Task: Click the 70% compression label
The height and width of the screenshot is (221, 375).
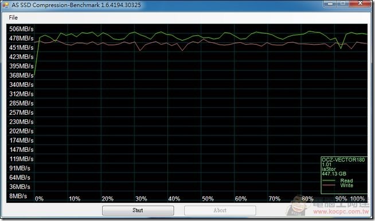Action: click(274, 199)
